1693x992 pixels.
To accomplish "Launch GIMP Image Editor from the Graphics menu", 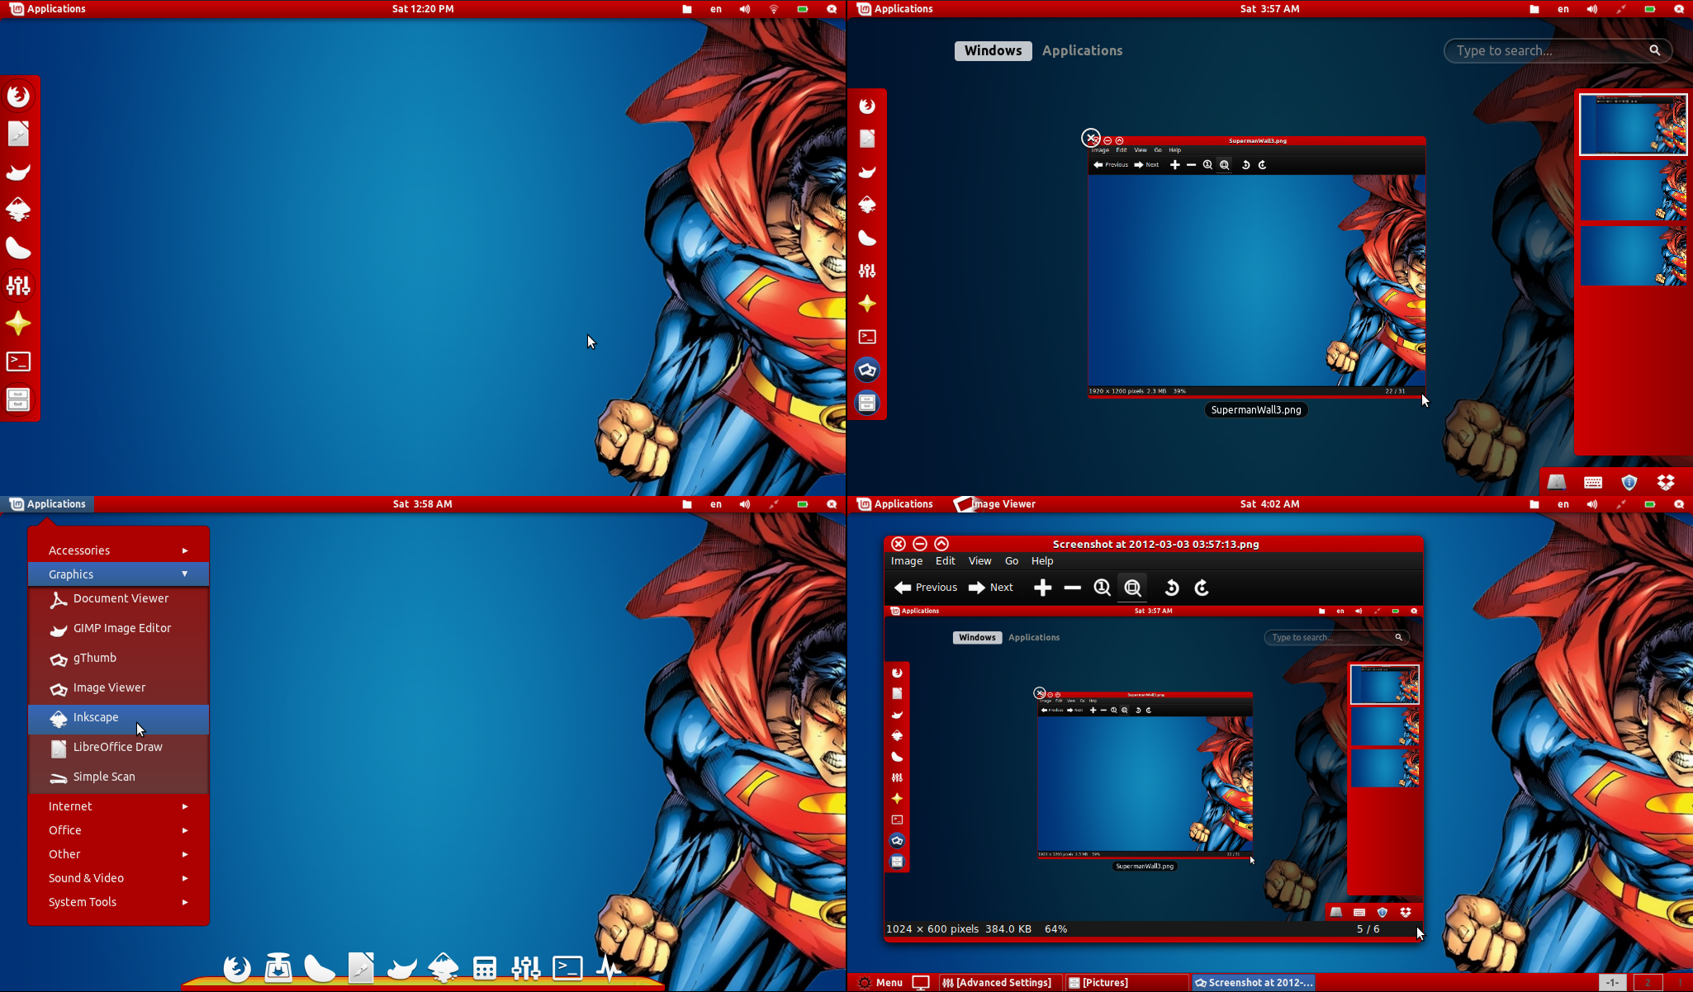I will click(x=118, y=629).
